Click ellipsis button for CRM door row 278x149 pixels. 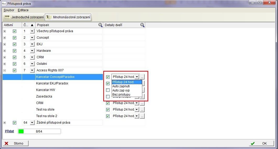coord(142,103)
